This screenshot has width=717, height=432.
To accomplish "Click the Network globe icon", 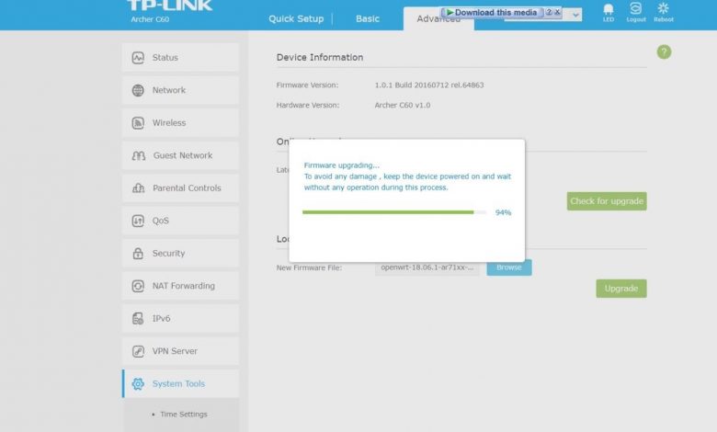I will 138,90.
